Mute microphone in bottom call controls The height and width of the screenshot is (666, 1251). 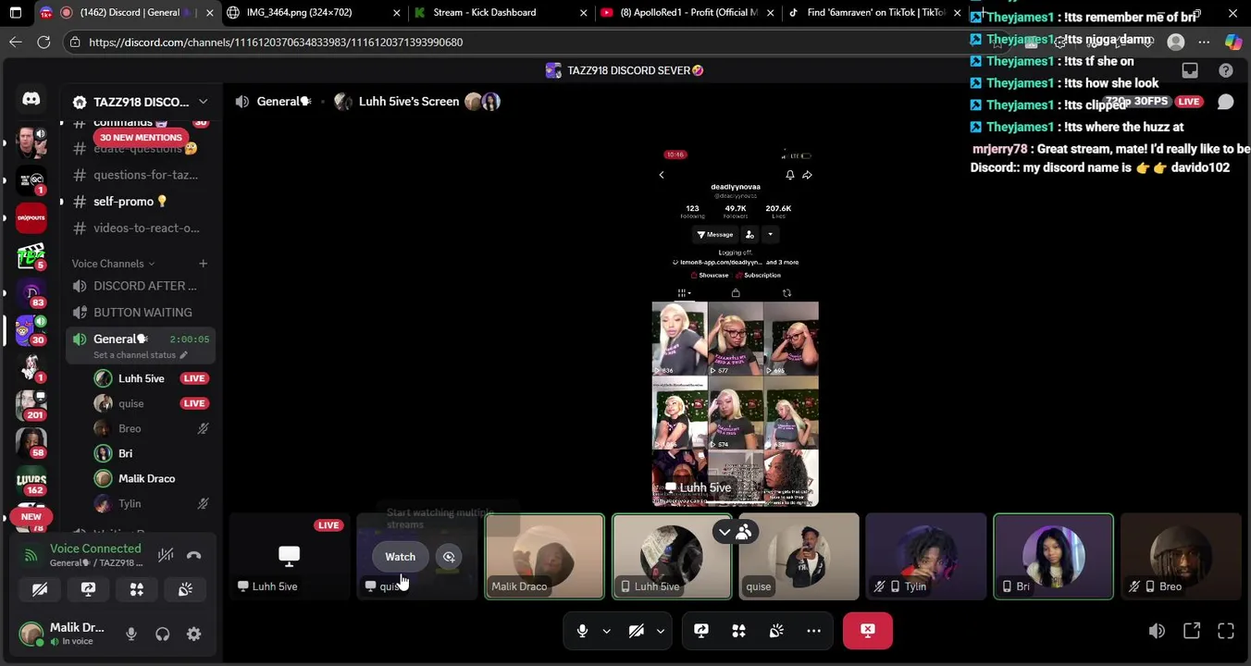click(582, 631)
